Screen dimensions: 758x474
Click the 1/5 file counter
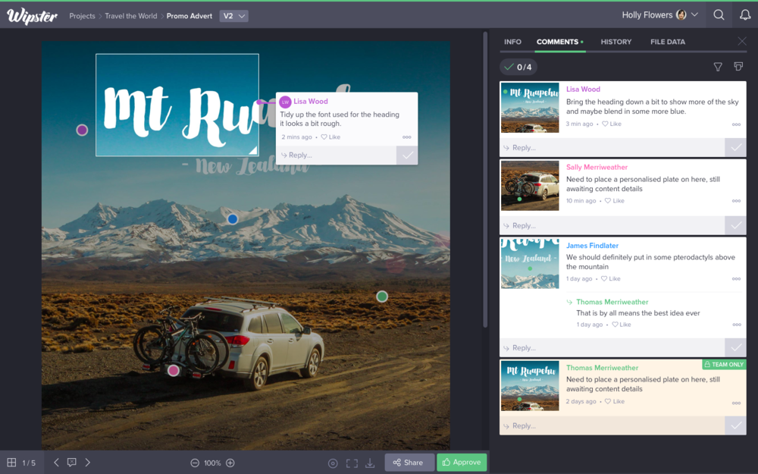pyautogui.click(x=29, y=463)
